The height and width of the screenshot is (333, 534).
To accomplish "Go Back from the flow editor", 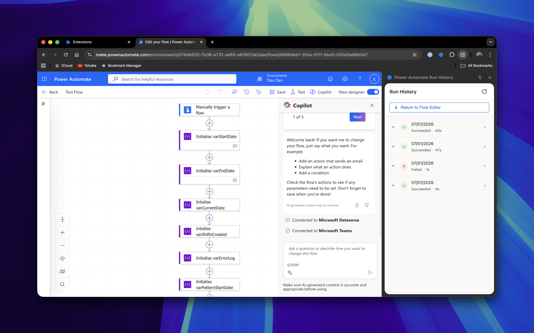I will point(50,92).
